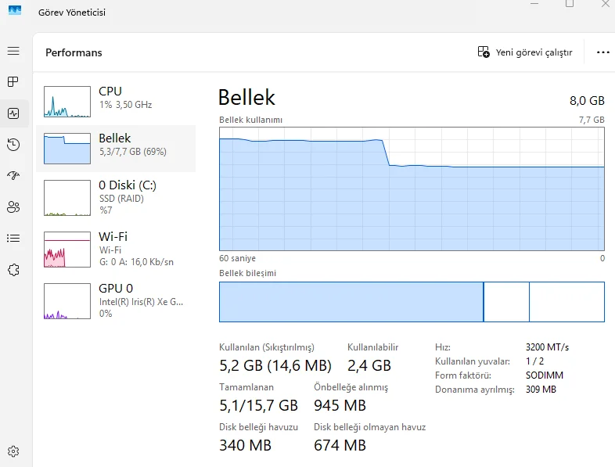Click the Görev Yöneticisi window title

72,13
